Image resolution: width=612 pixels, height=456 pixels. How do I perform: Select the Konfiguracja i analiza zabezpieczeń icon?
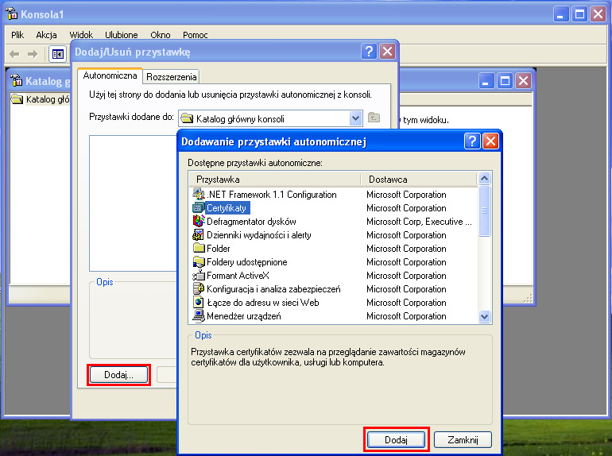(x=198, y=288)
